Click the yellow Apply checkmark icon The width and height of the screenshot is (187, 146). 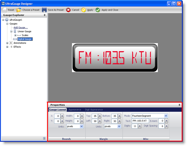(x=84, y=10)
